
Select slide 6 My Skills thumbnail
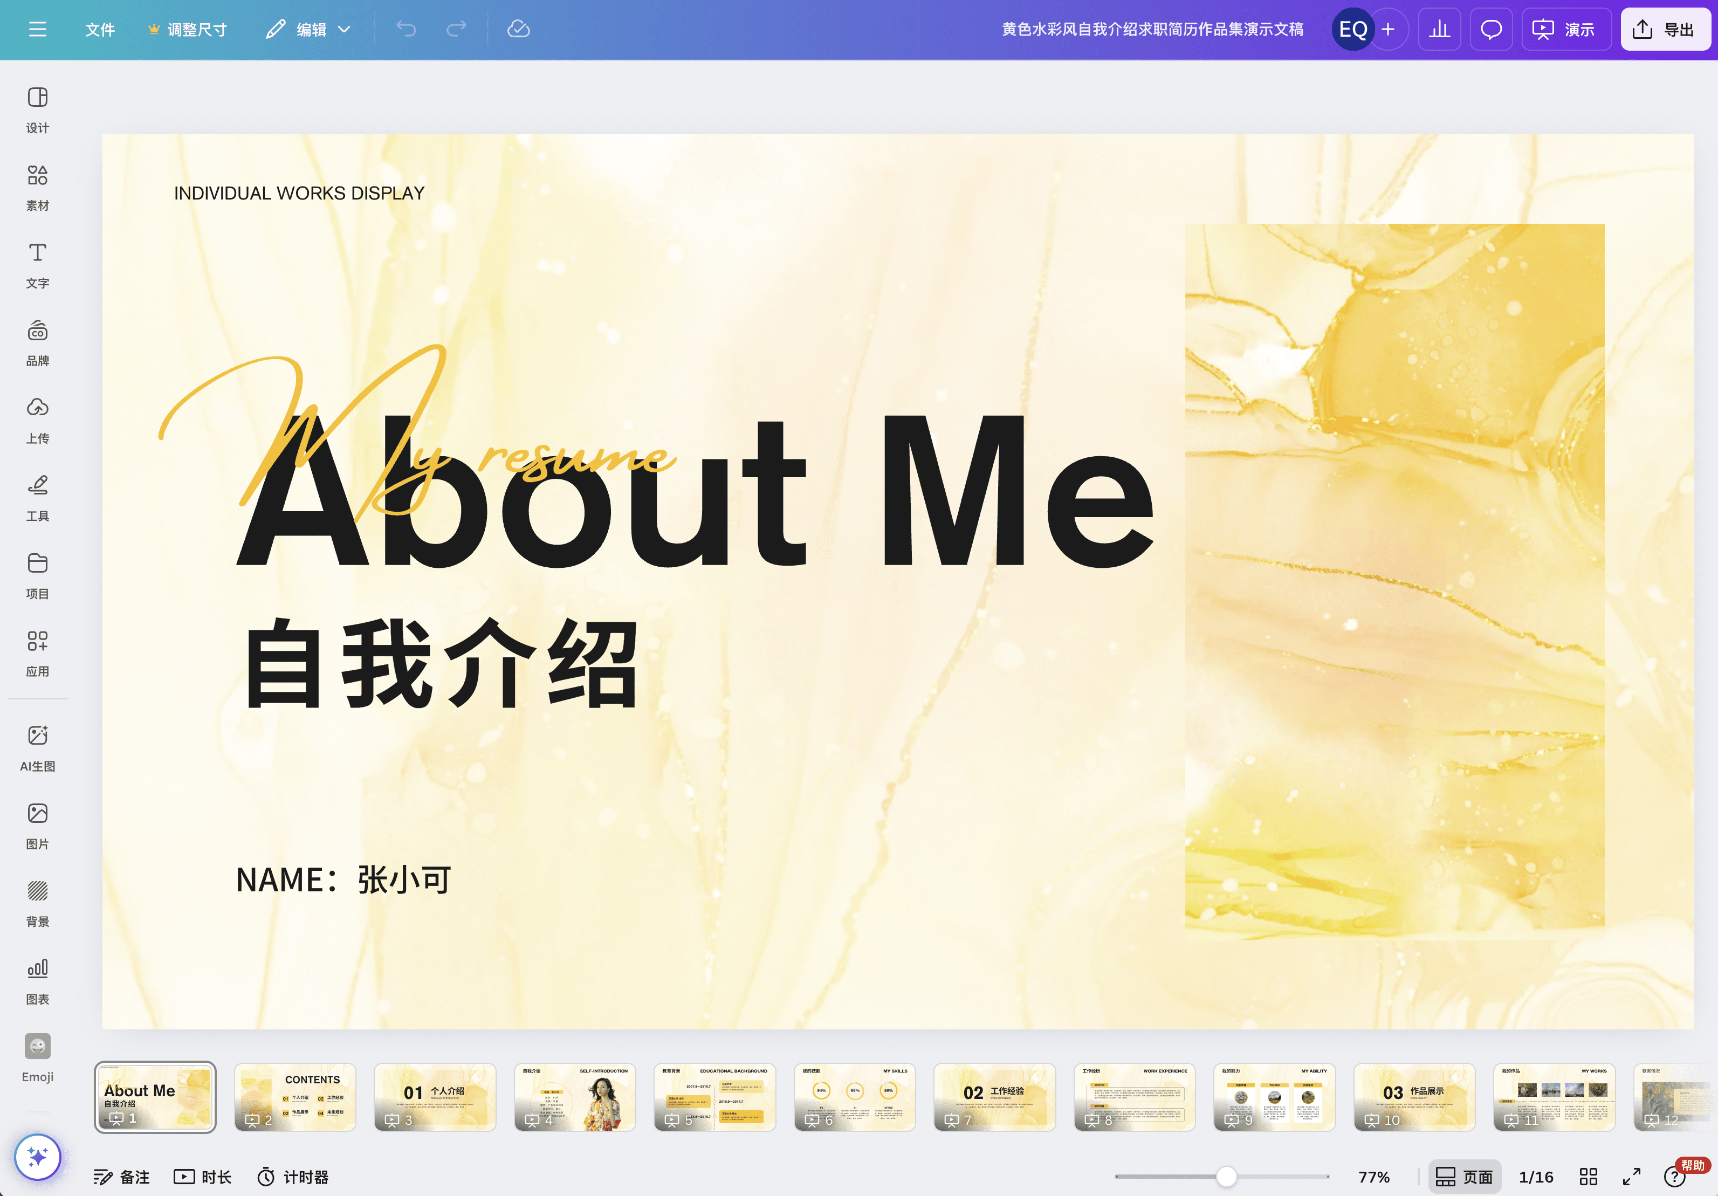pos(855,1097)
